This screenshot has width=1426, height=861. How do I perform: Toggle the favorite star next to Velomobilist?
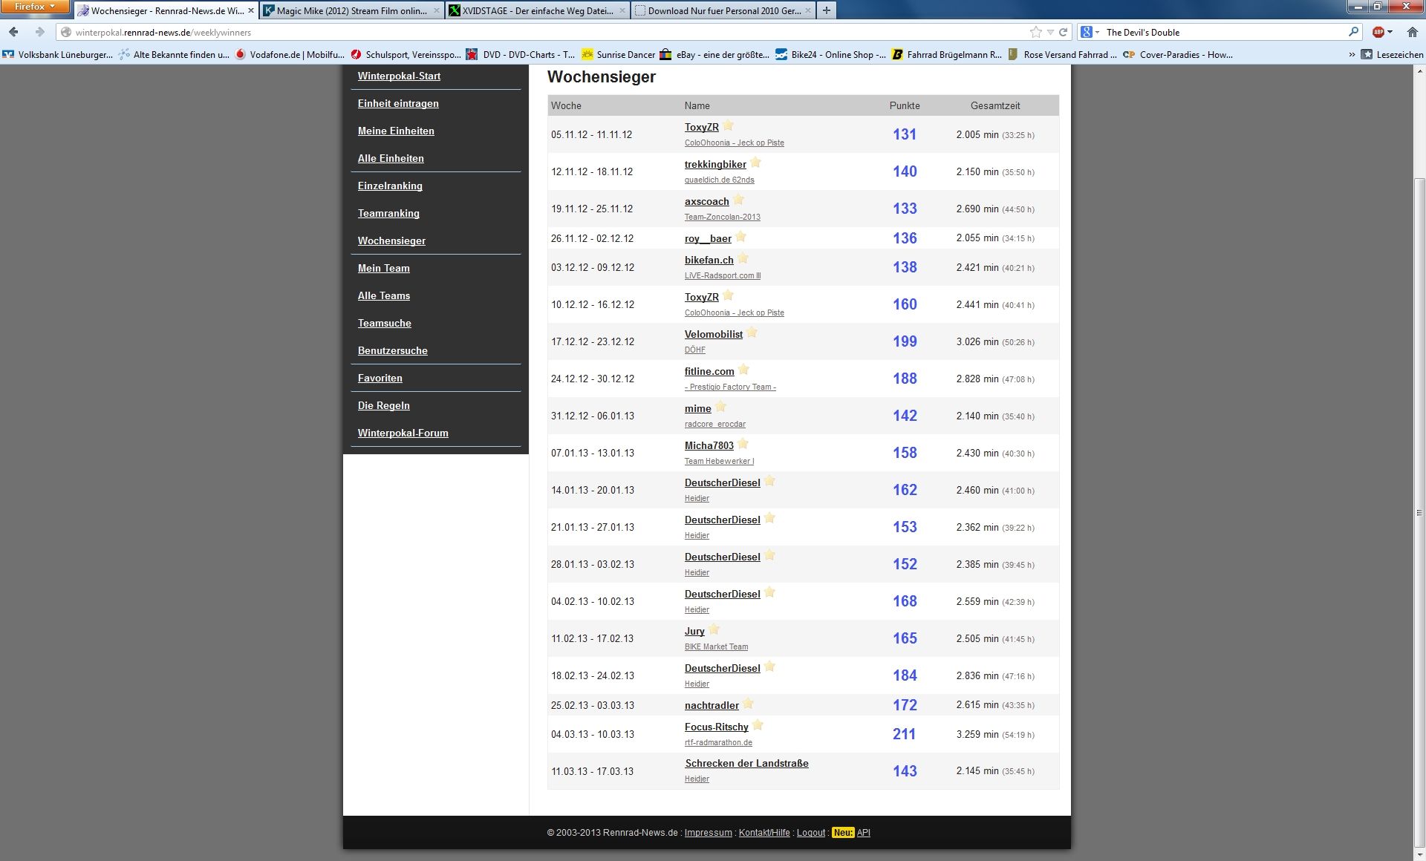[x=752, y=333]
